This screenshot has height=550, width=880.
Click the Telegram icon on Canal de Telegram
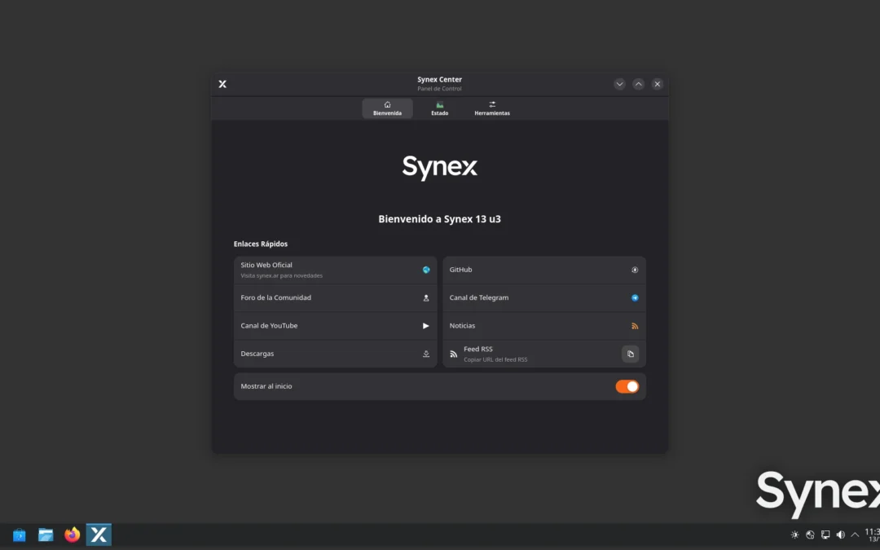click(x=634, y=297)
